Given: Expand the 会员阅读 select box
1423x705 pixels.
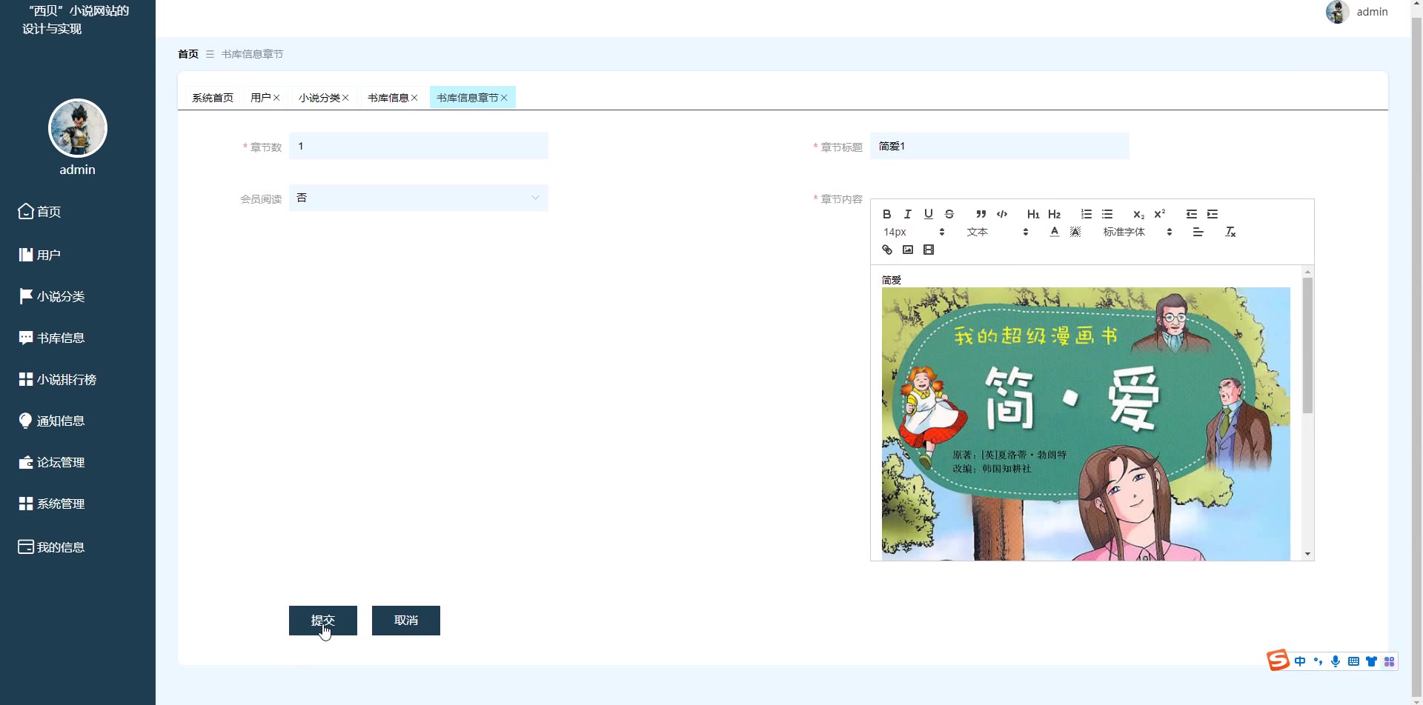Looking at the screenshot, I should click(x=419, y=198).
